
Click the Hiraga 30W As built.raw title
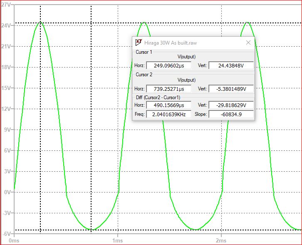pyautogui.click(x=171, y=43)
